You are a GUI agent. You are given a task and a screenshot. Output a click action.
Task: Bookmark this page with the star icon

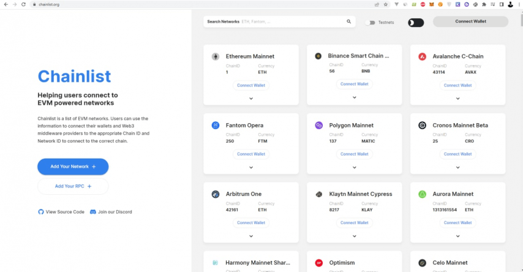click(386, 4)
